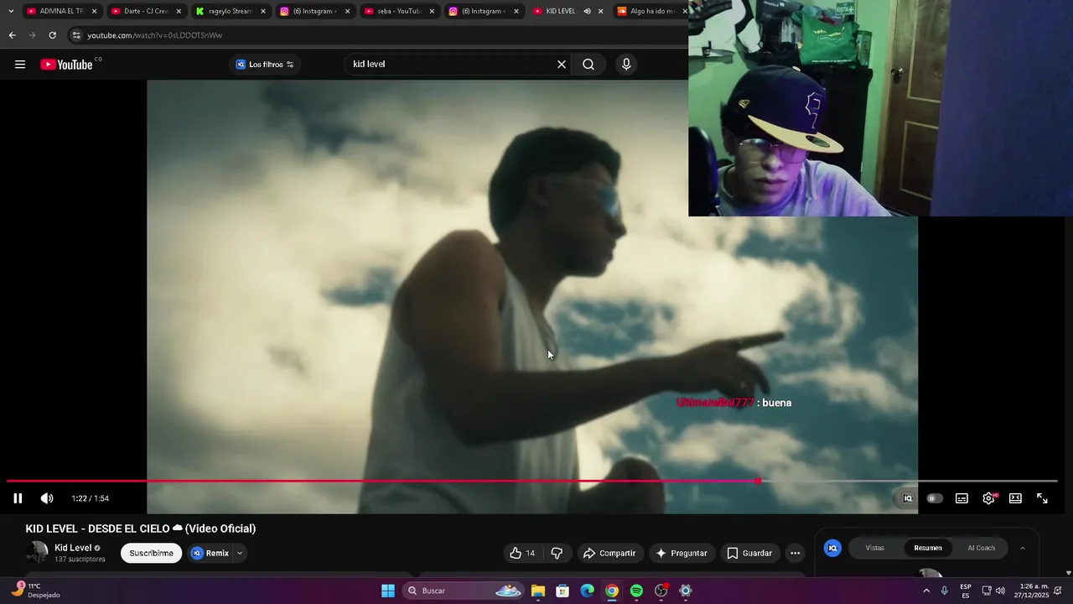Screen dimensions: 1073x604
Task: Open the YouTube guide hamburger menu
Action: [20, 65]
